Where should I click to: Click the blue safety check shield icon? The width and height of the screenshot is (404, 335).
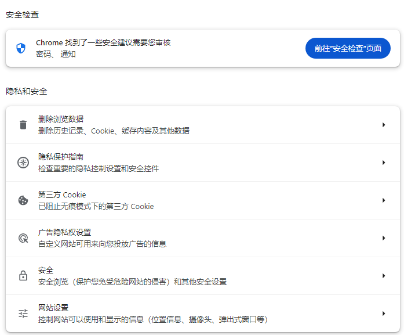point(21,48)
